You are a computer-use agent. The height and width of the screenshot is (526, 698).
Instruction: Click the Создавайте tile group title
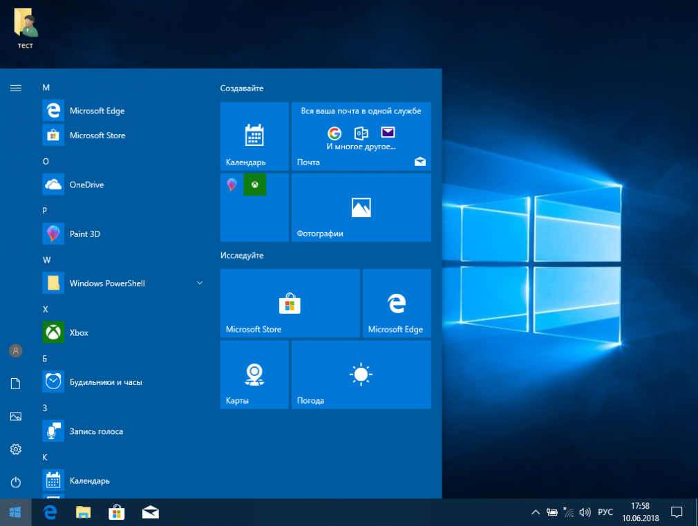coord(242,88)
